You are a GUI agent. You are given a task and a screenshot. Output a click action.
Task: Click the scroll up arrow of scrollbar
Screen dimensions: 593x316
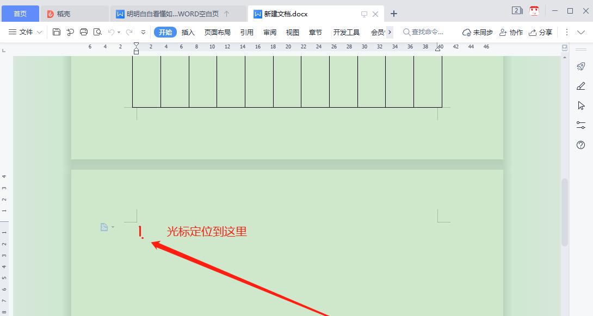click(x=565, y=58)
